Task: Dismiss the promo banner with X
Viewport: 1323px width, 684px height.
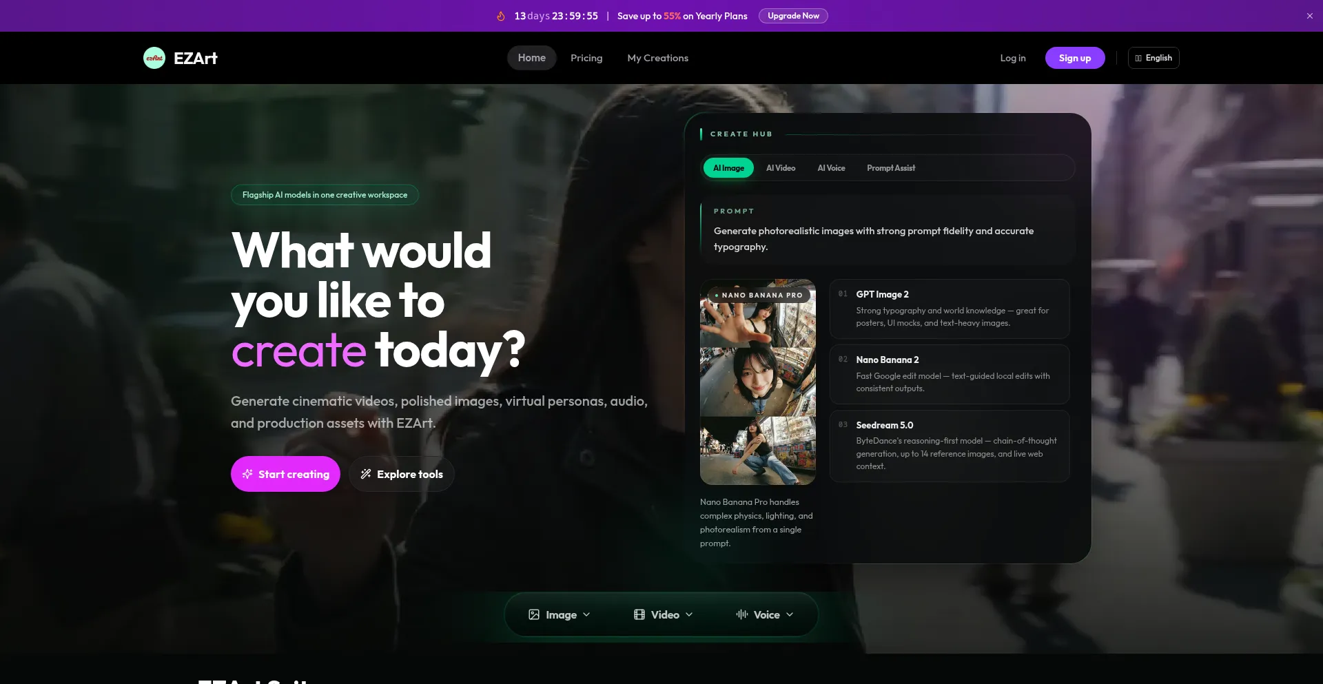Action: (x=1310, y=16)
